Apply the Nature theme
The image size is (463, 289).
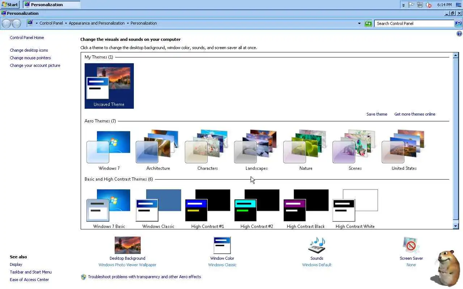(x=306, y=150)
